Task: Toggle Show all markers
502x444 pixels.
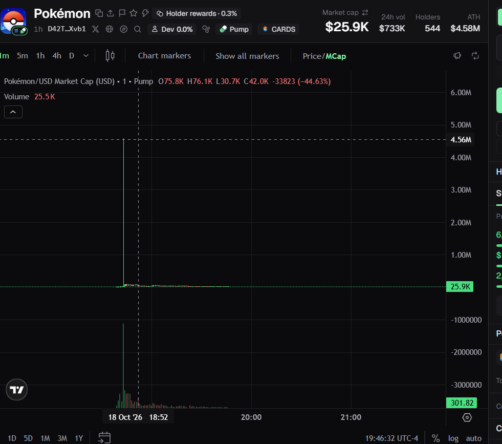Action: pyautogui.click(x=247, y=56)
